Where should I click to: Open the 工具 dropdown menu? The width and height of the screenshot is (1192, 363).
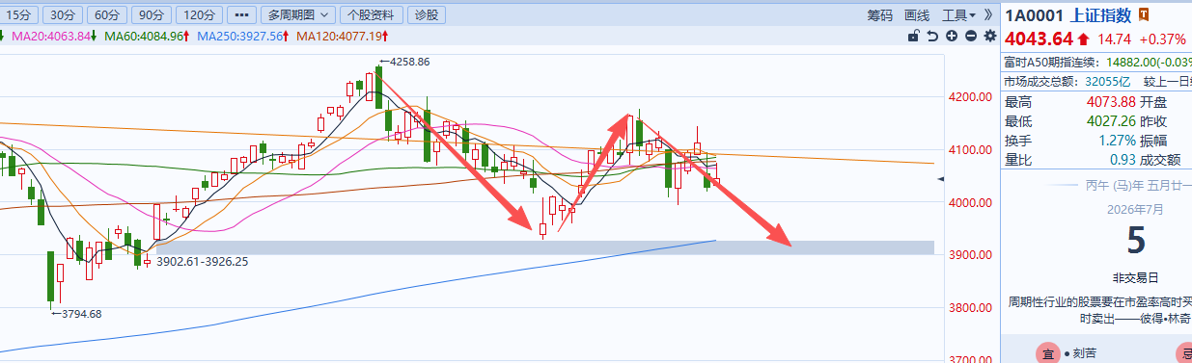point(958,15)
